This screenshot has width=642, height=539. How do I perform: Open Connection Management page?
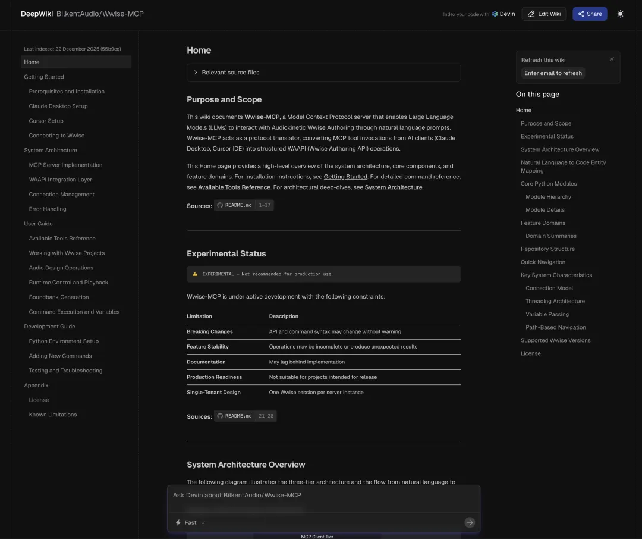click(x=61, y=195)
